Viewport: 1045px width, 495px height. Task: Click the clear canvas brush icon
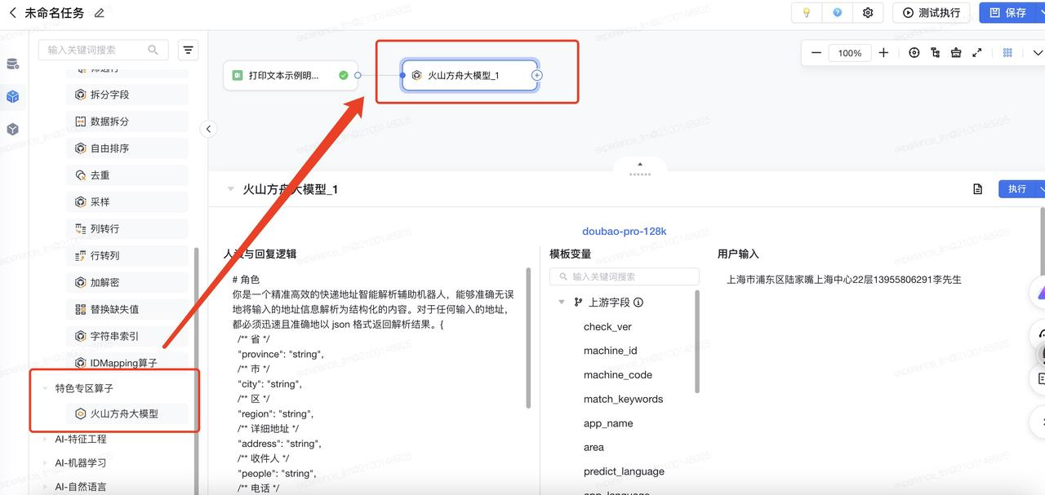956,53
